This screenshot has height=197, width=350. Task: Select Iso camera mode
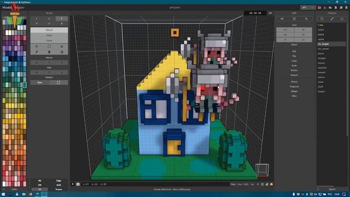(x=252, y=184)
